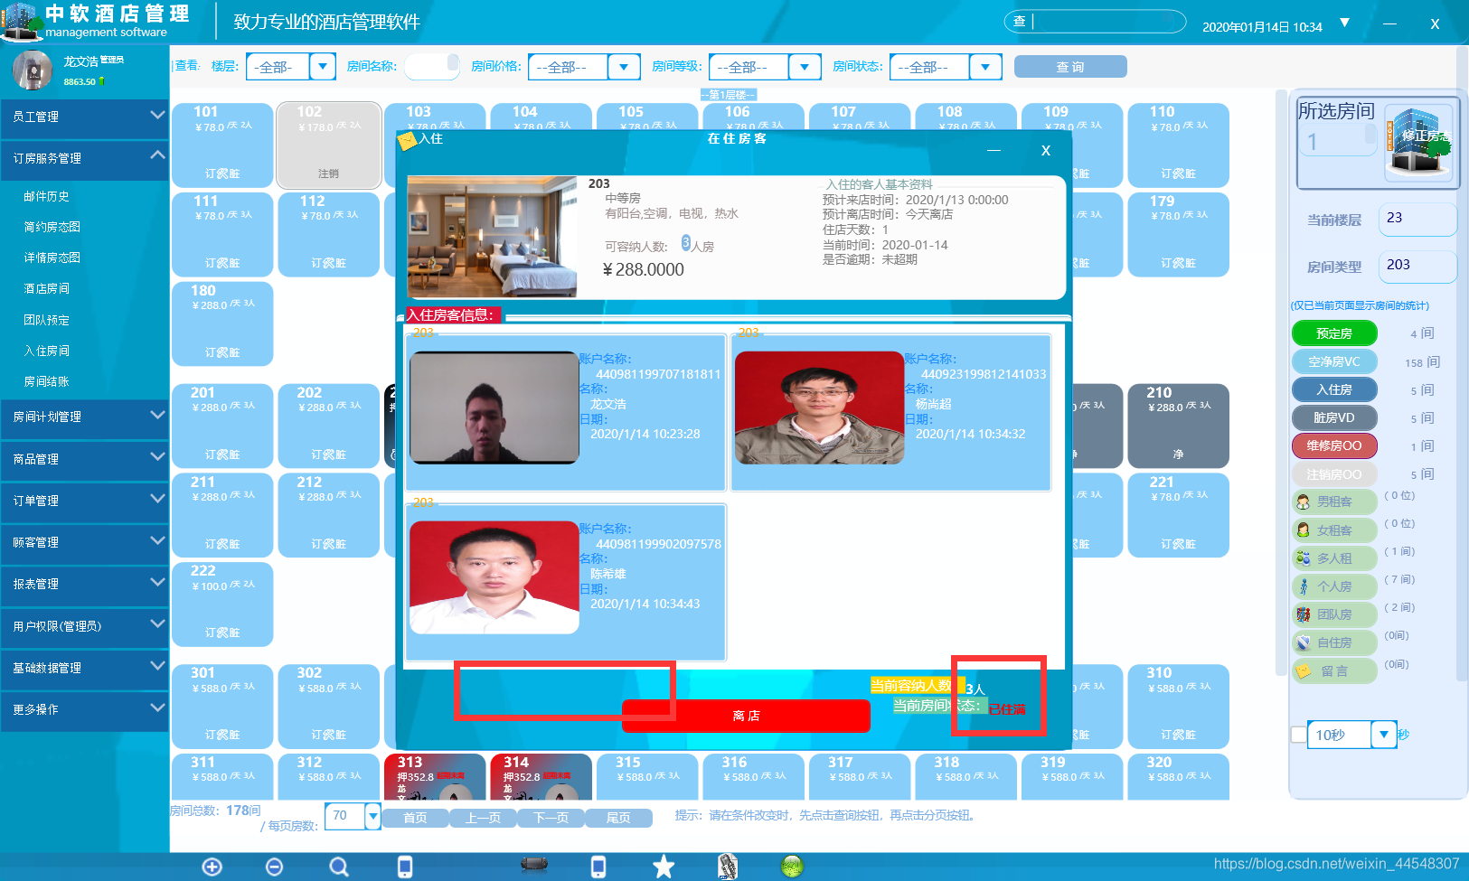The height and width of the screenshot is (881, 1469).
Task: Filter by 入住房 status button
Action: coord(1334,389)
